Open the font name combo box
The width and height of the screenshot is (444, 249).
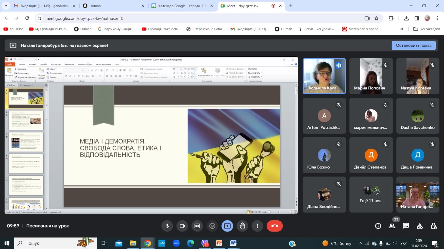click(74, 70)
